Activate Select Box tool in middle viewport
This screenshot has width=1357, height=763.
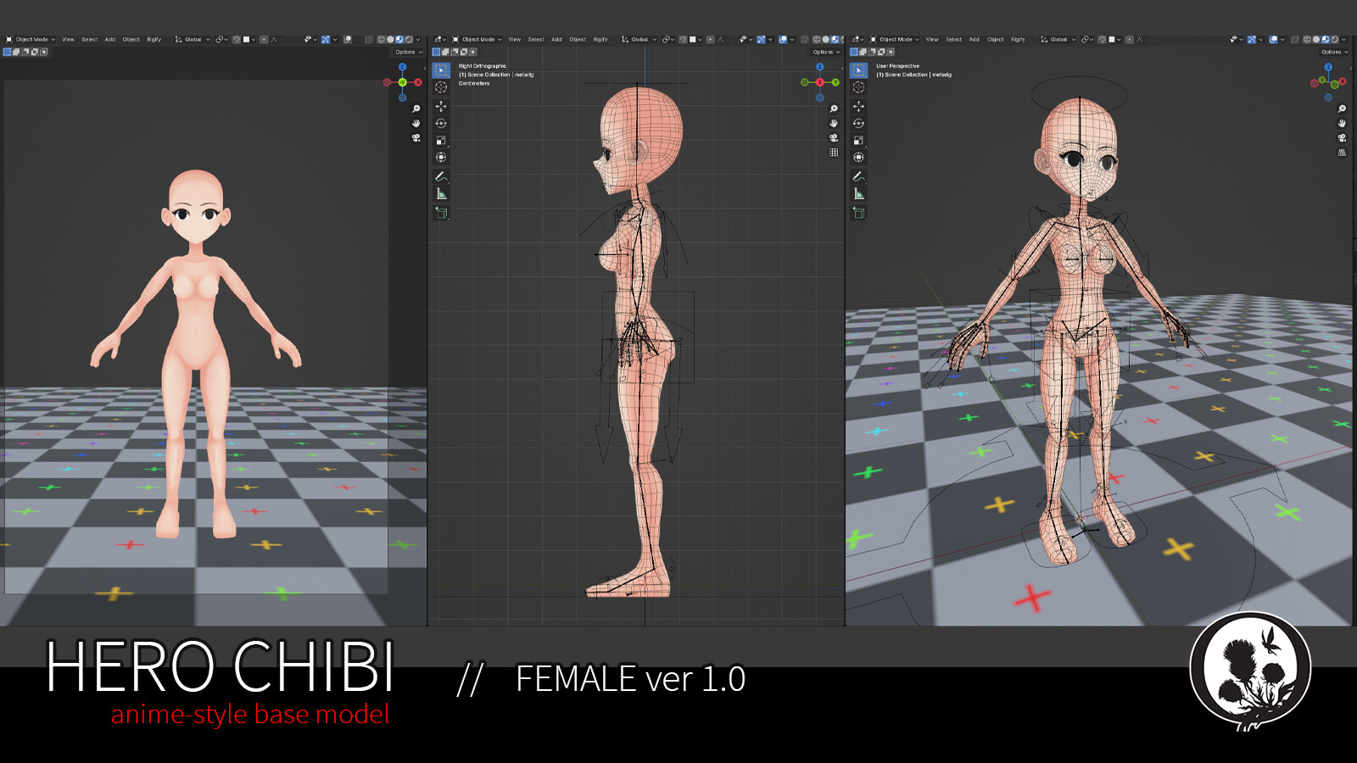441,70
